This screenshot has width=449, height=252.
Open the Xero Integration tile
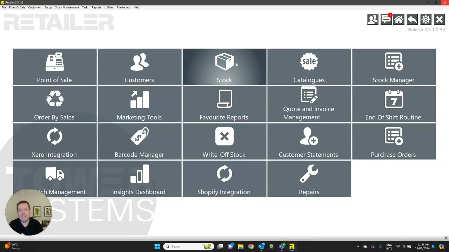tap(55, 141)
